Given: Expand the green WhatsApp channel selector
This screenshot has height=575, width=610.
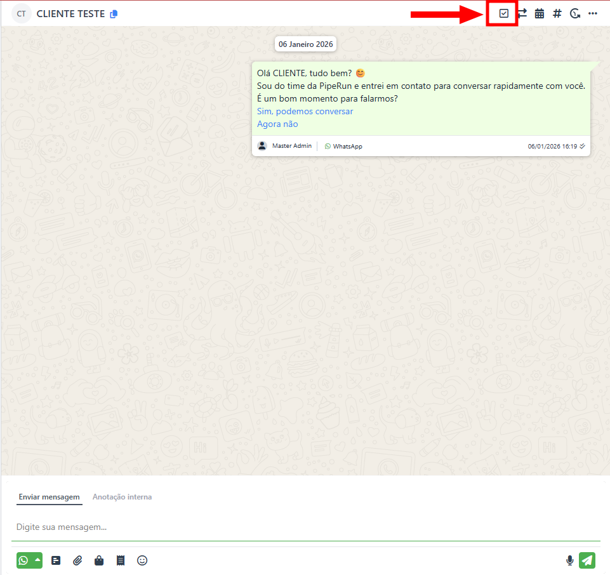Looking at the screenshot, I should [x=29, y=560].
